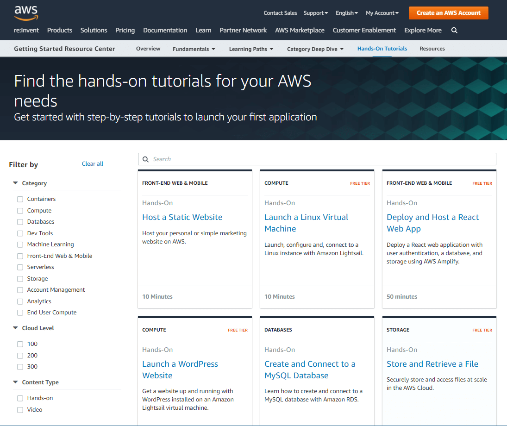The width and height of the screenshot is (507, 426).
Task: Select the Video content type checkbox
Action: [x=20, y=410]
